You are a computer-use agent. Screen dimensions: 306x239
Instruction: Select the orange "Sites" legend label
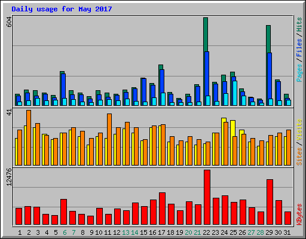tap(299, 157)
